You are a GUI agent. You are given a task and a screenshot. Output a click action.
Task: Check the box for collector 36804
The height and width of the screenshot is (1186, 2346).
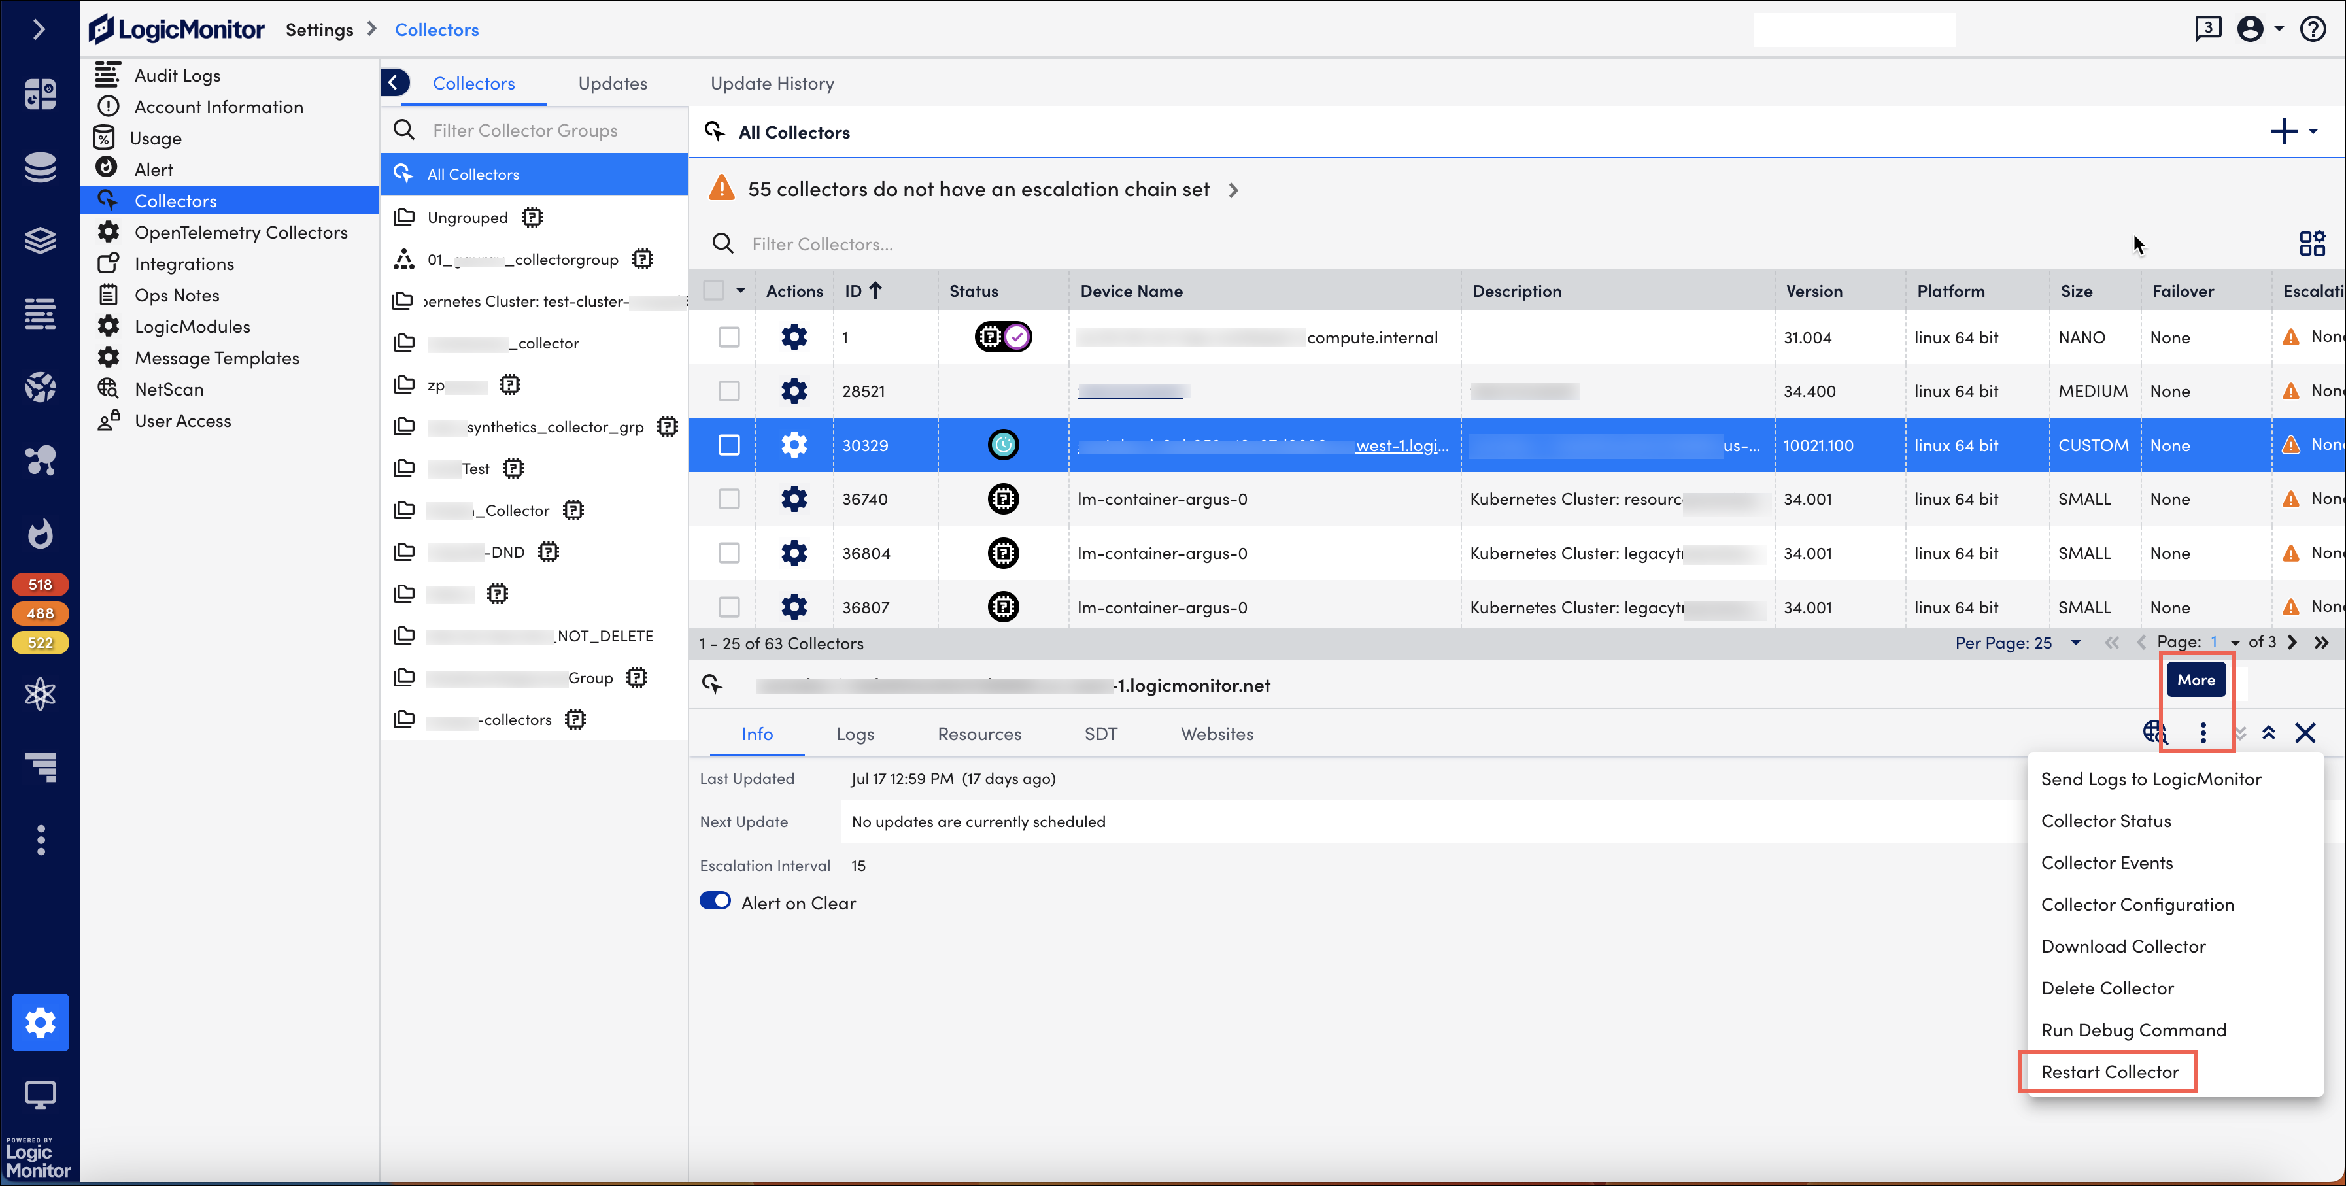(x=728, y=553)
